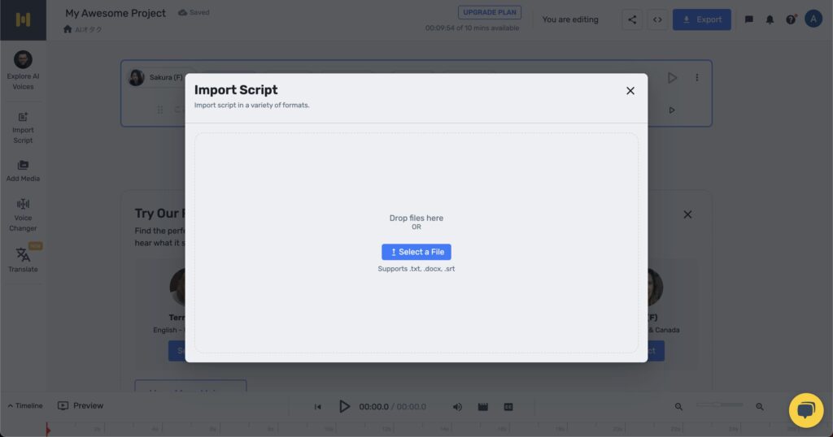Viewport: 833px width, 437px height.
Task: Open the chat messages icon in header
Action: point(749,19)
